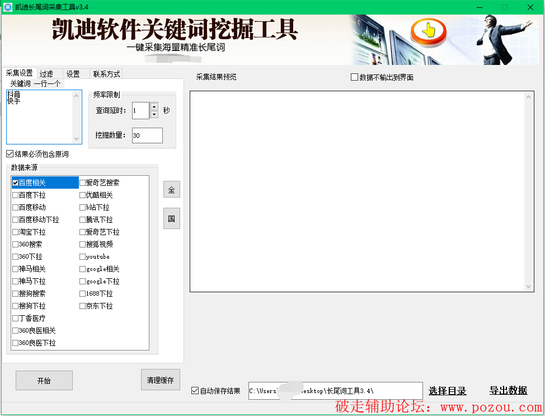Click the 清理缓存 button
Screen dimensions: 545x416
(x=160, y=380)
